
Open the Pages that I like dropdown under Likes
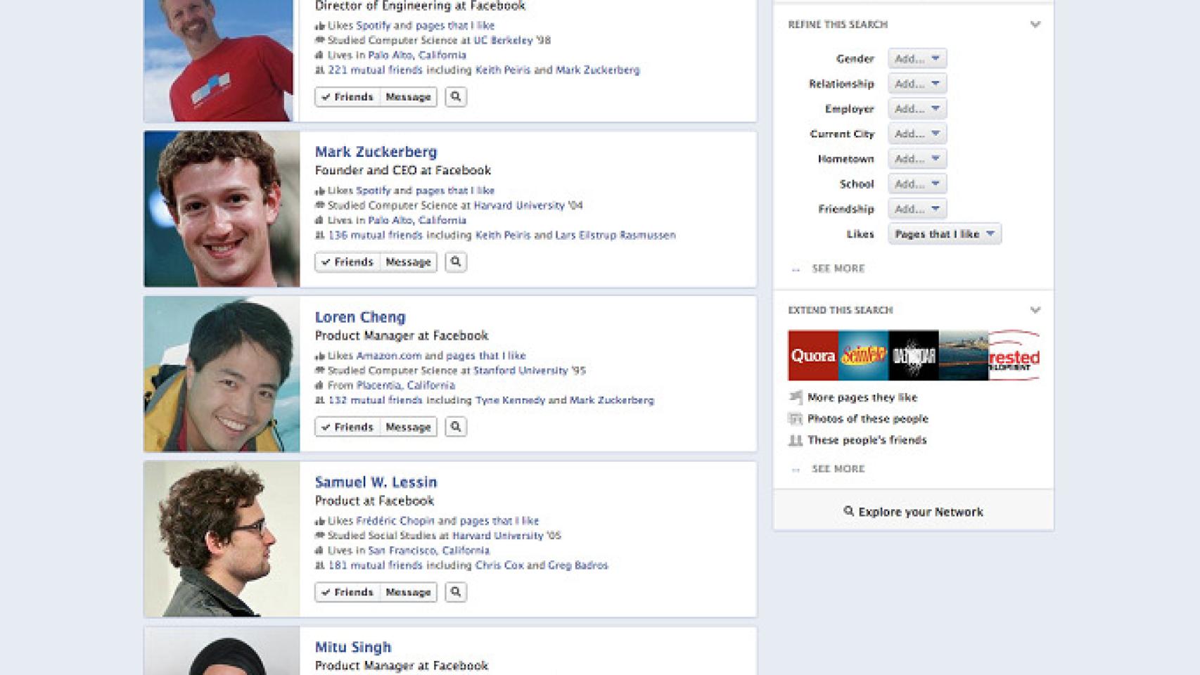(943, 233)
